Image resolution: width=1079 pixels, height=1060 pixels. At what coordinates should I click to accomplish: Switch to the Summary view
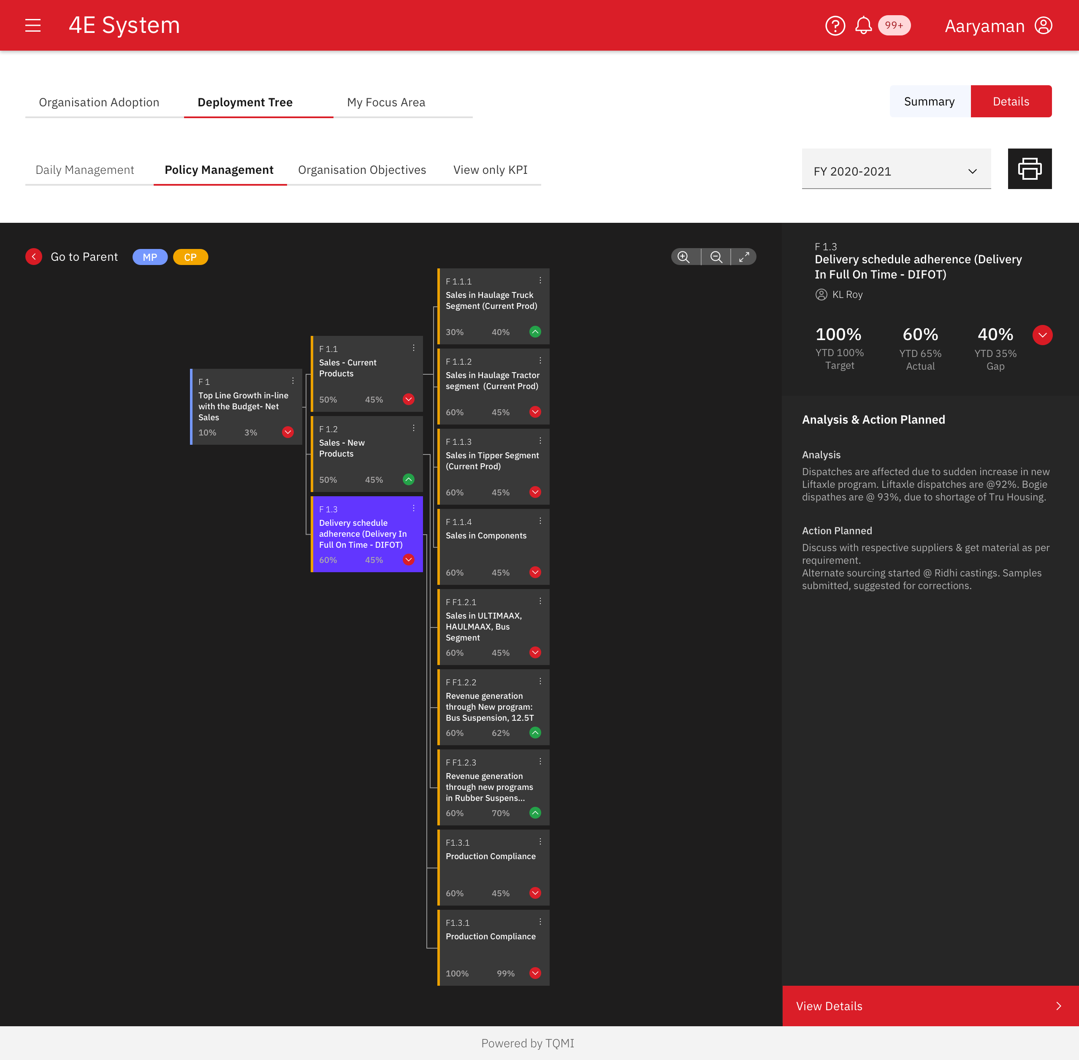pos(929,101)
